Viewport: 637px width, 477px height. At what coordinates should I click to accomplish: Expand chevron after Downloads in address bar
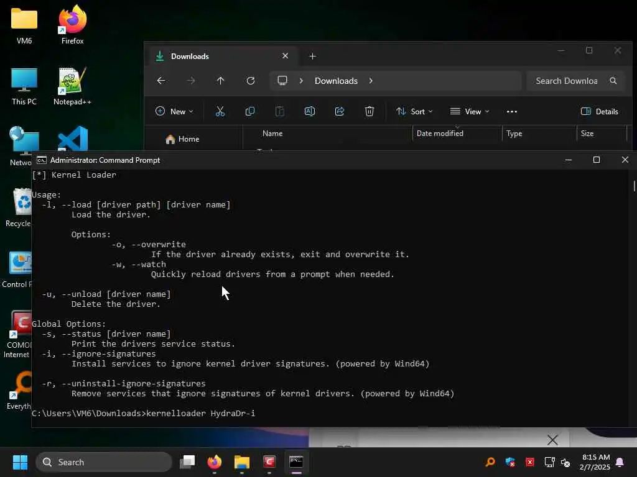371,81
